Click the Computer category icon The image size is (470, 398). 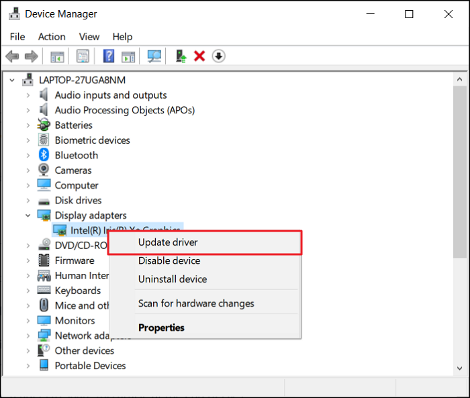44,185
